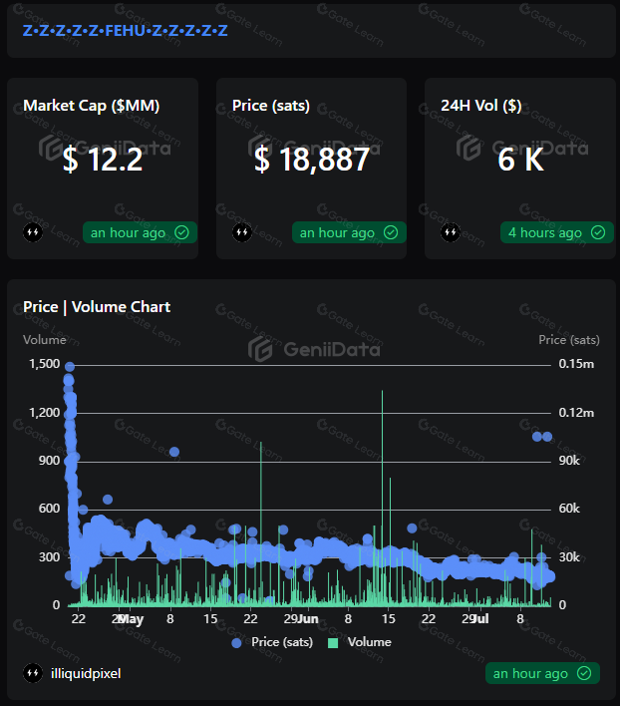Toggle the Price (sats) legend series

click(x=272, y=642)
